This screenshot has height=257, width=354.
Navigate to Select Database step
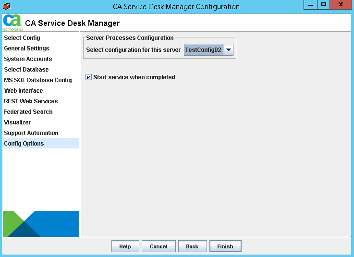click(x=26, y=70)
